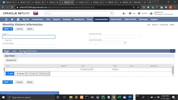This screenshot has width=178, height=100.
Task: Open File Explorer from taskbar
Action: (71, 97)
